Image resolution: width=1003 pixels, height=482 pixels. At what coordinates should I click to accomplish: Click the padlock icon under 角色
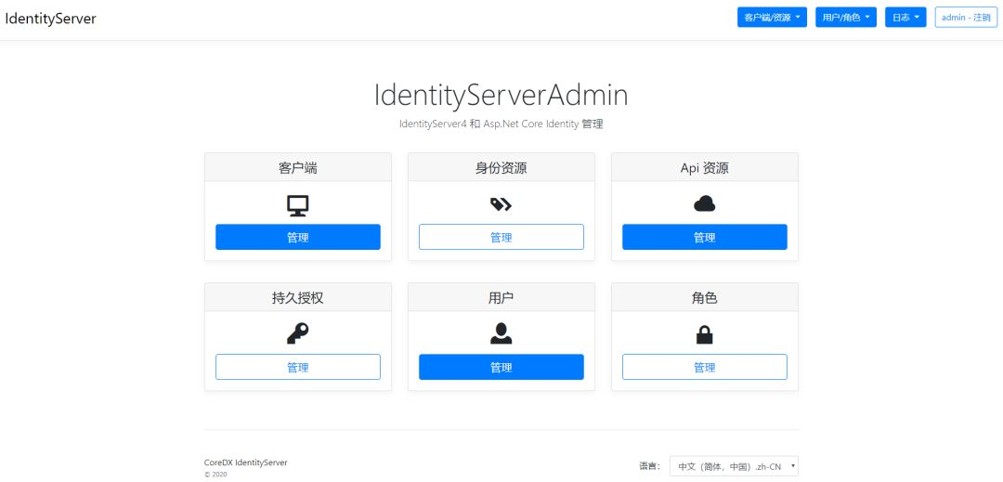tap(704, 334)
